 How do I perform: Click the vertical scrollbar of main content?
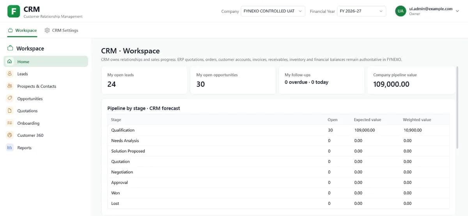pyautogui.click(x=457, y=107)
